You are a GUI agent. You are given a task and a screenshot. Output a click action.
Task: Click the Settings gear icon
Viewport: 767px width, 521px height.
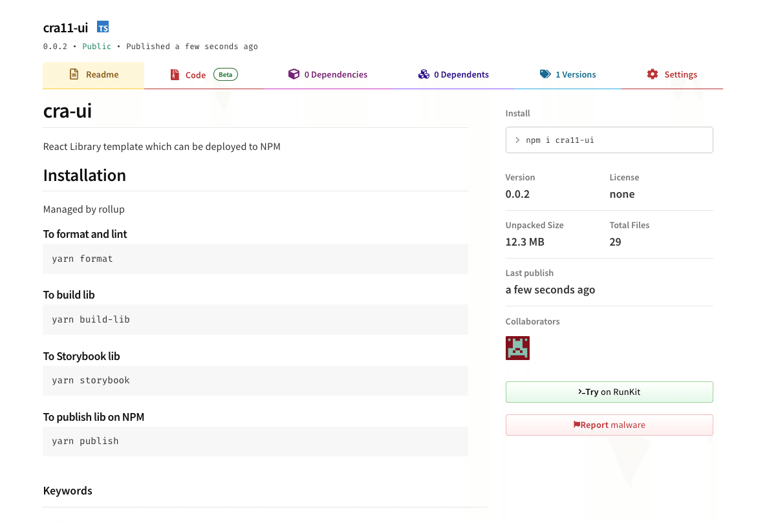[653, 74]
